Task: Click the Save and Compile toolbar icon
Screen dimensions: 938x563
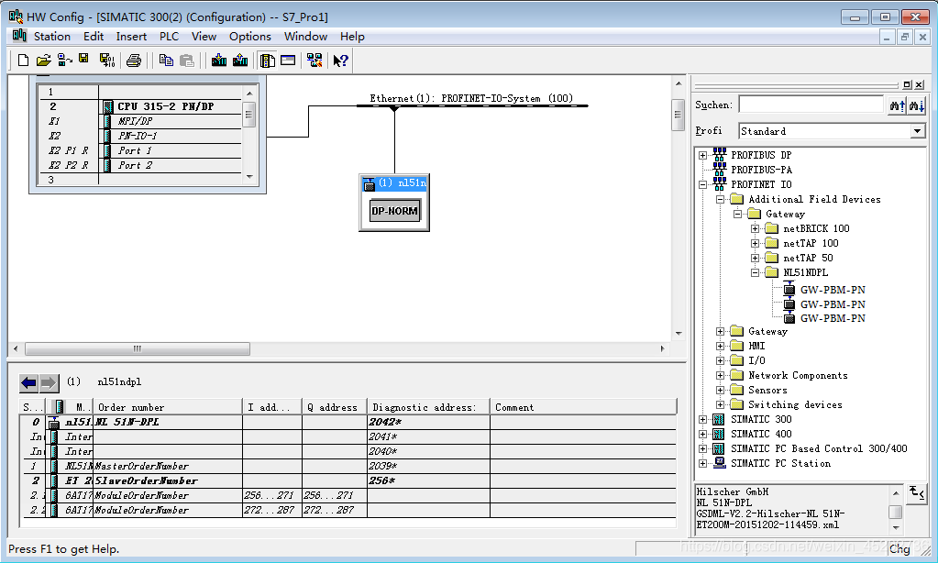Action: [106, 61]
